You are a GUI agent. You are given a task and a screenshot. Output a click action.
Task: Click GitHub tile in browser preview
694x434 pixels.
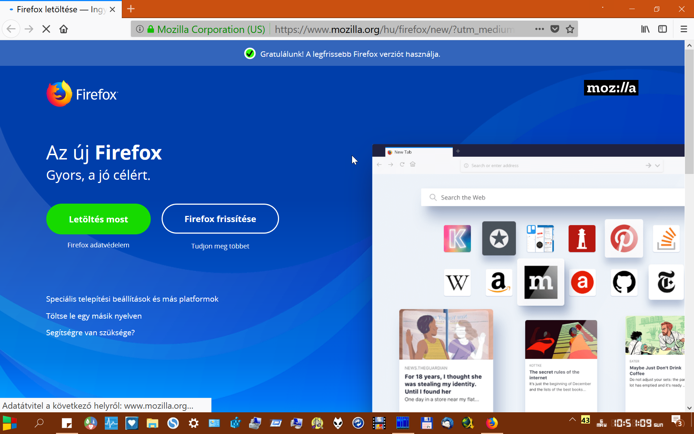point(624,282)
